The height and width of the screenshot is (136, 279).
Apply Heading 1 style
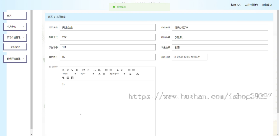pos(95,70)
